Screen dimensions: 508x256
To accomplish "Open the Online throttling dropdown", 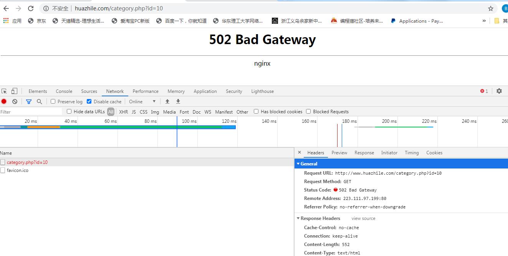I will pos(142,102).
